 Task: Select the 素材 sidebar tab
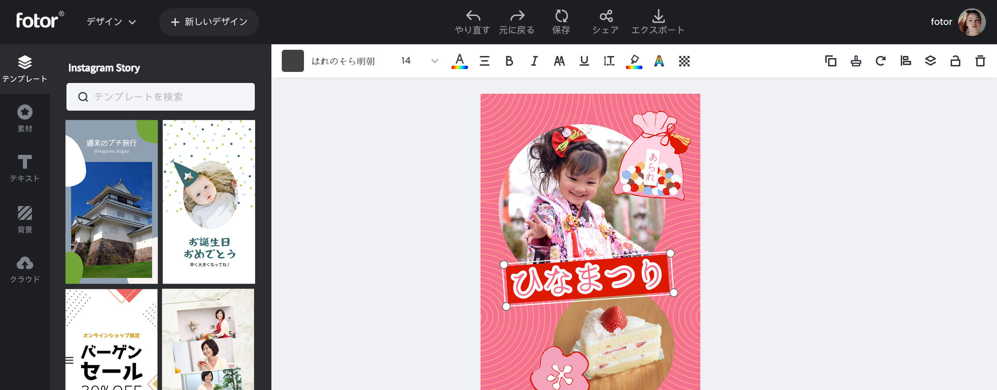(x=25, y=119)
